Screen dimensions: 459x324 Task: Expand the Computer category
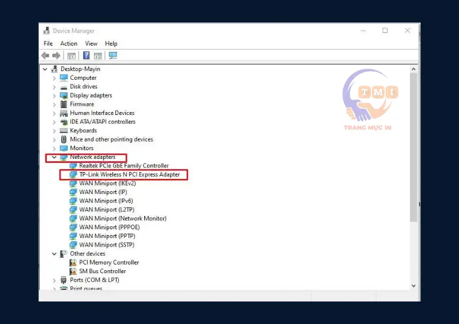[54, 79]
